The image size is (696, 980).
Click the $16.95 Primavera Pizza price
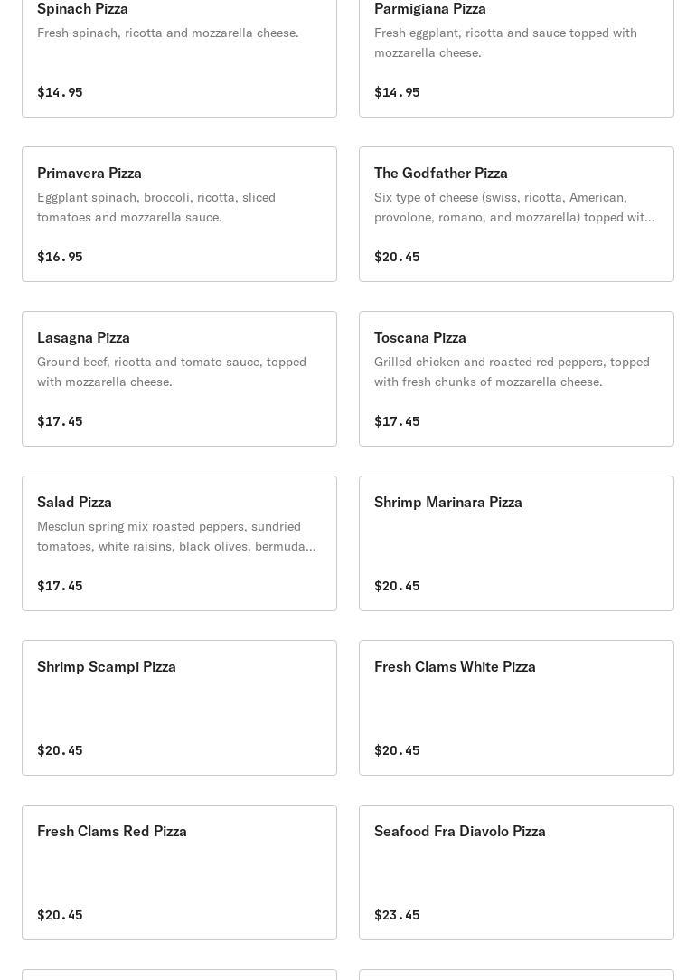click(x=60, y=256)
